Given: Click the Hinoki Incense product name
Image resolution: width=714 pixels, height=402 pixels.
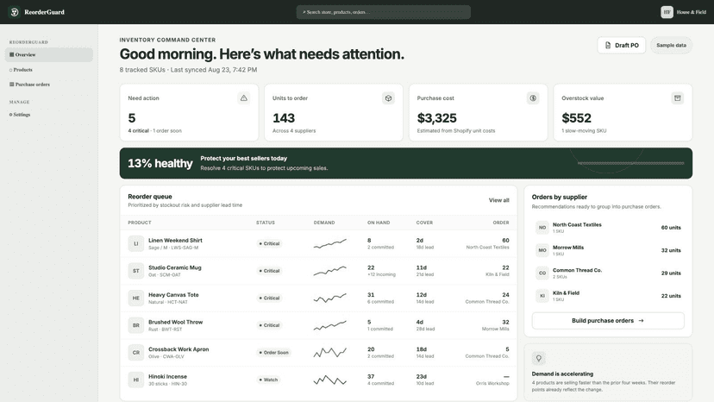Looking at the screenshot, I should click(167, 376).
